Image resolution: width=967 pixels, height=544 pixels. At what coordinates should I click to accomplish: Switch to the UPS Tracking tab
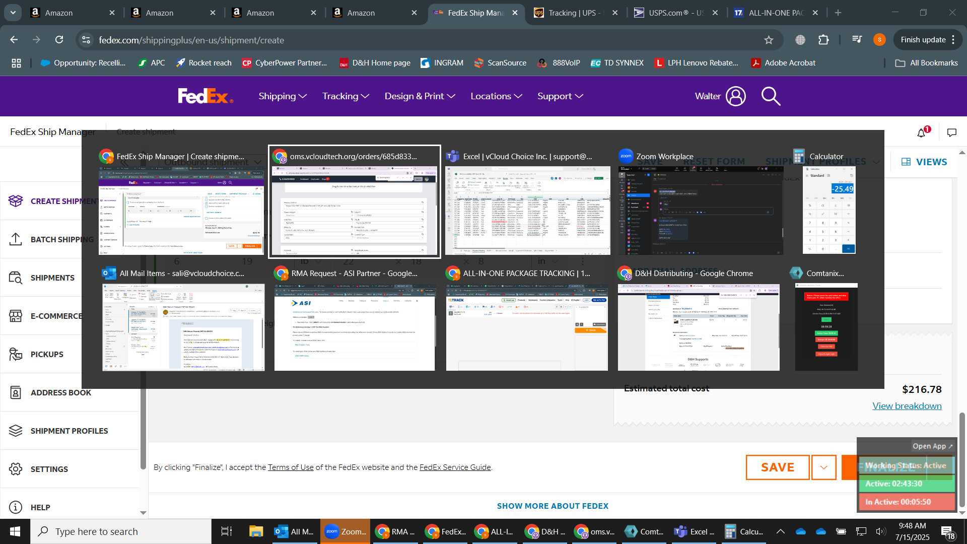[576, 13]
